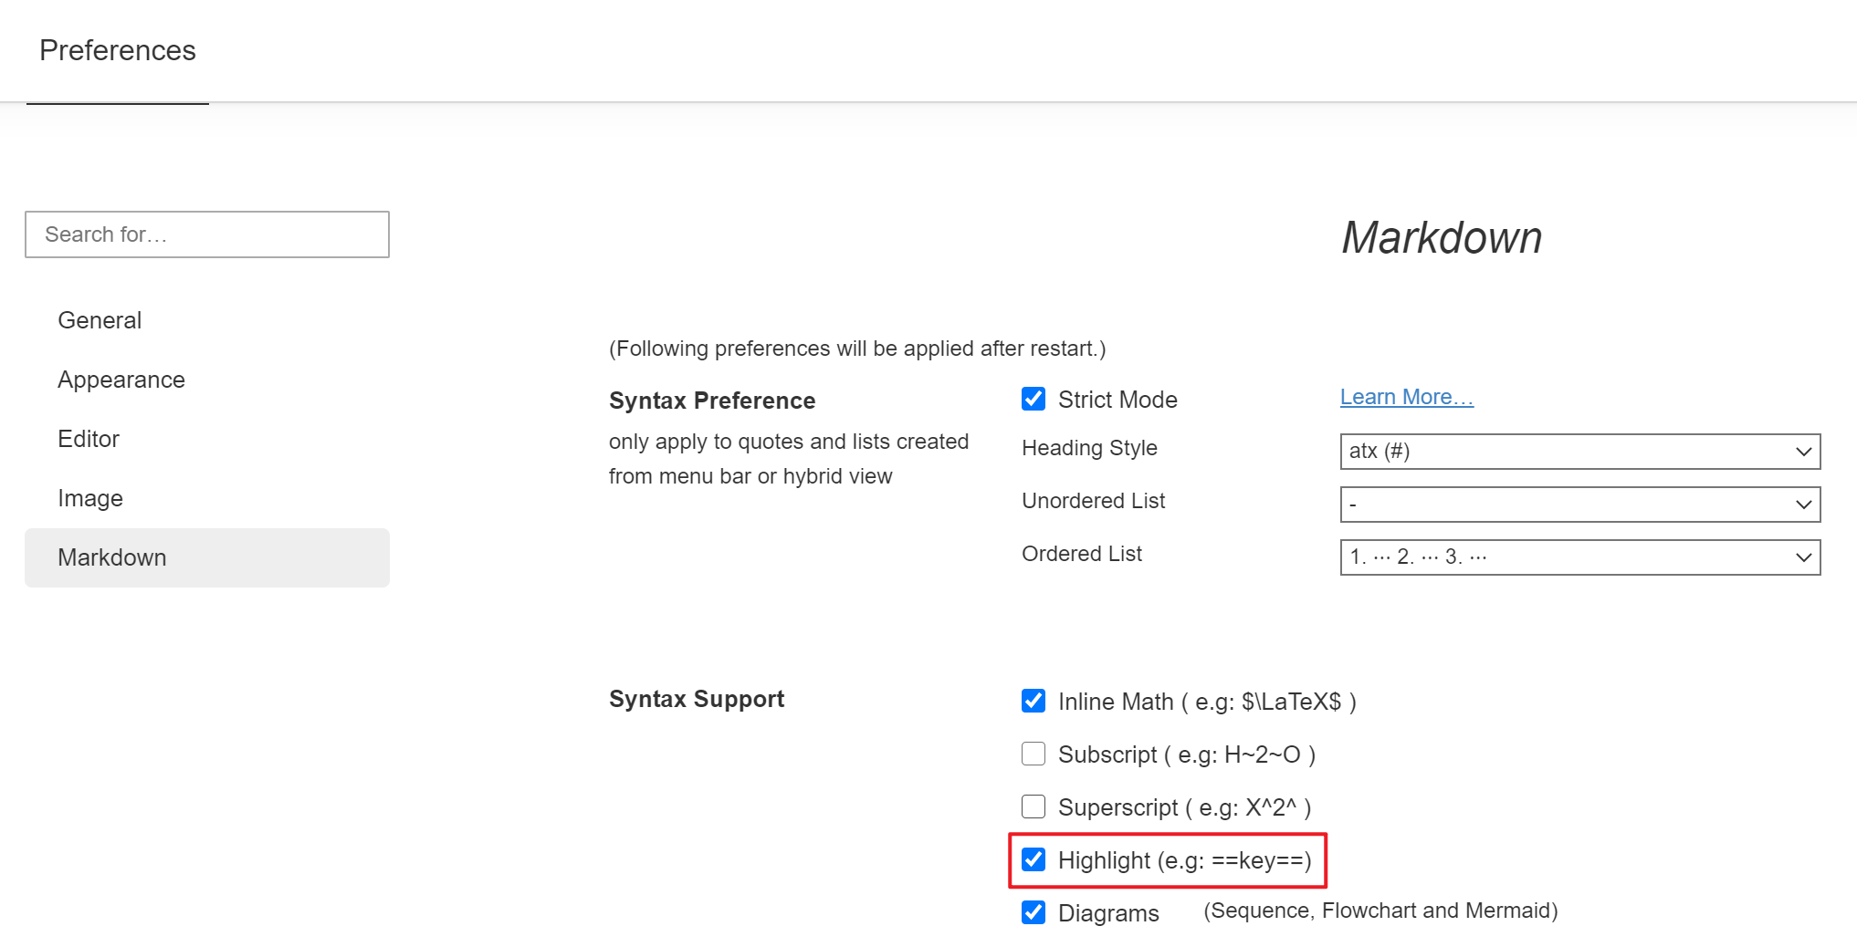Click the Preferences tab title
1857x947 pixels.
pyautogui.click(x=118, y=50)
